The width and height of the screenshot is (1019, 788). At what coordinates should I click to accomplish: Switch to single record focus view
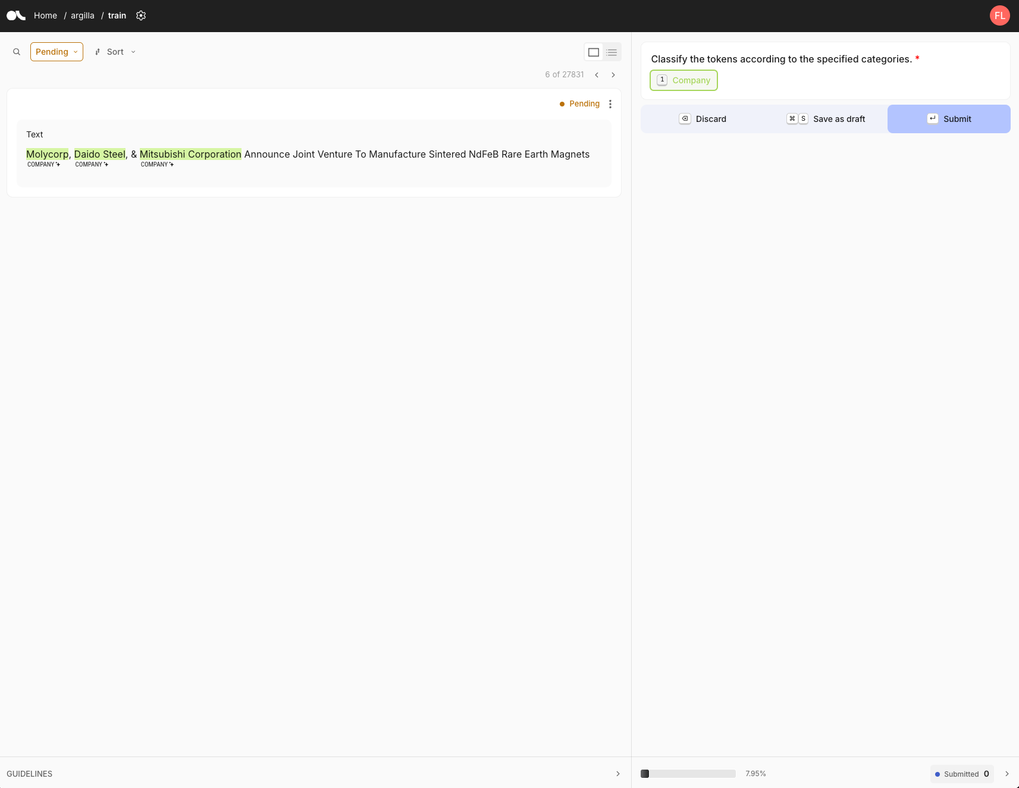(x=593, y=52)
